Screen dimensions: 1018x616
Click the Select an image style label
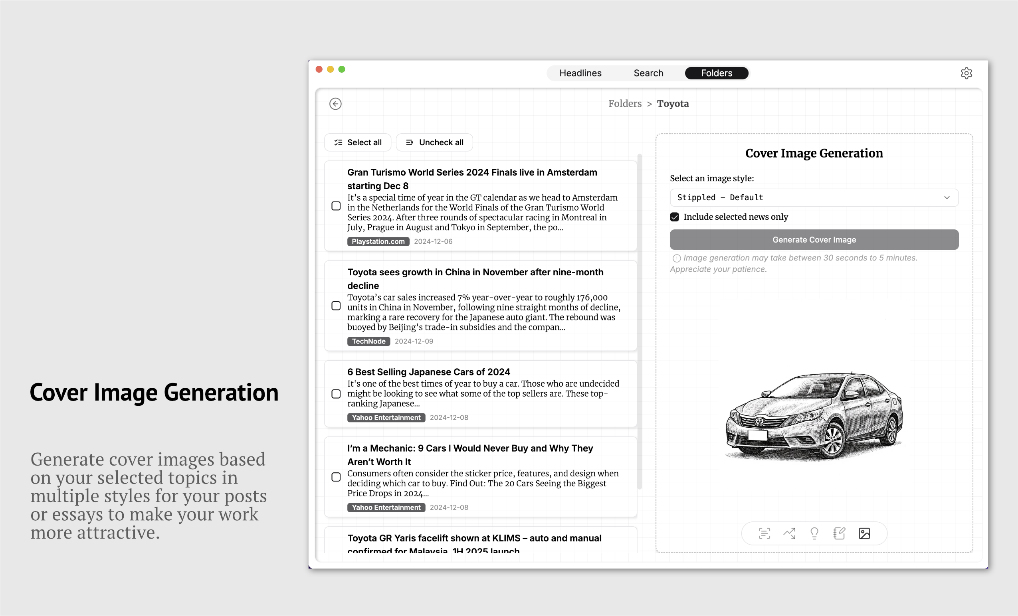coord(711,178)
